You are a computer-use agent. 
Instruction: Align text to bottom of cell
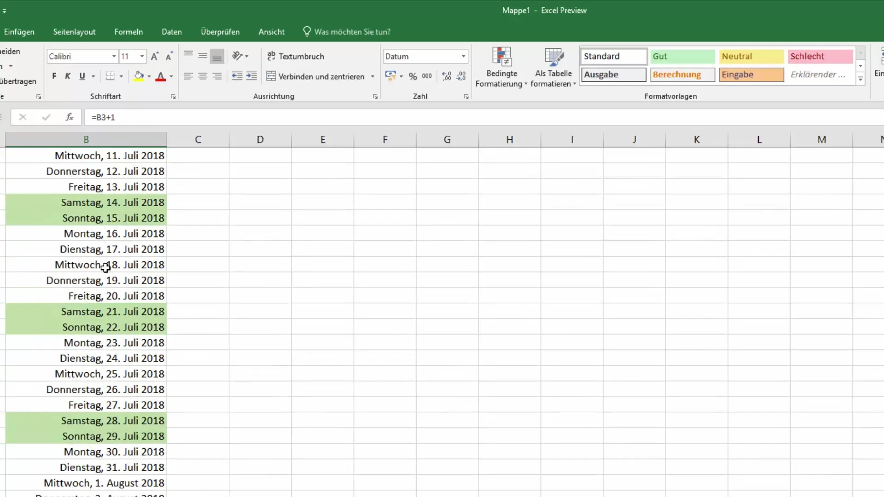[217, 56]
